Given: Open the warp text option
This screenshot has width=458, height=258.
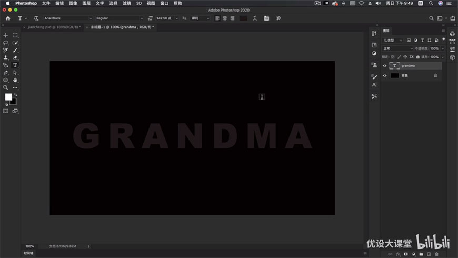Looking at the screenshot, I should (255, 18).
